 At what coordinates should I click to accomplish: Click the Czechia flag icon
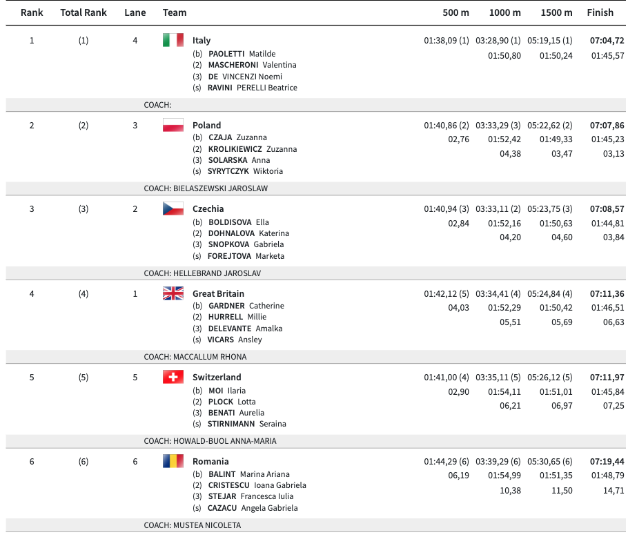(x=173, y=208)
